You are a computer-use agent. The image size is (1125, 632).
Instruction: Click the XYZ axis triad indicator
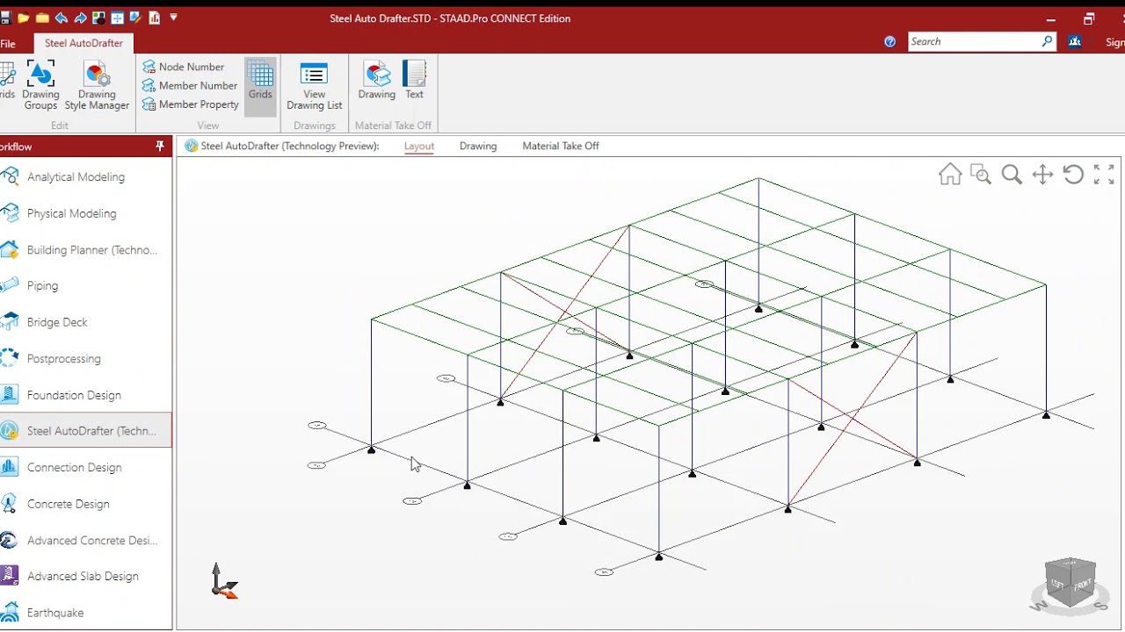click(x=223, y=582)
